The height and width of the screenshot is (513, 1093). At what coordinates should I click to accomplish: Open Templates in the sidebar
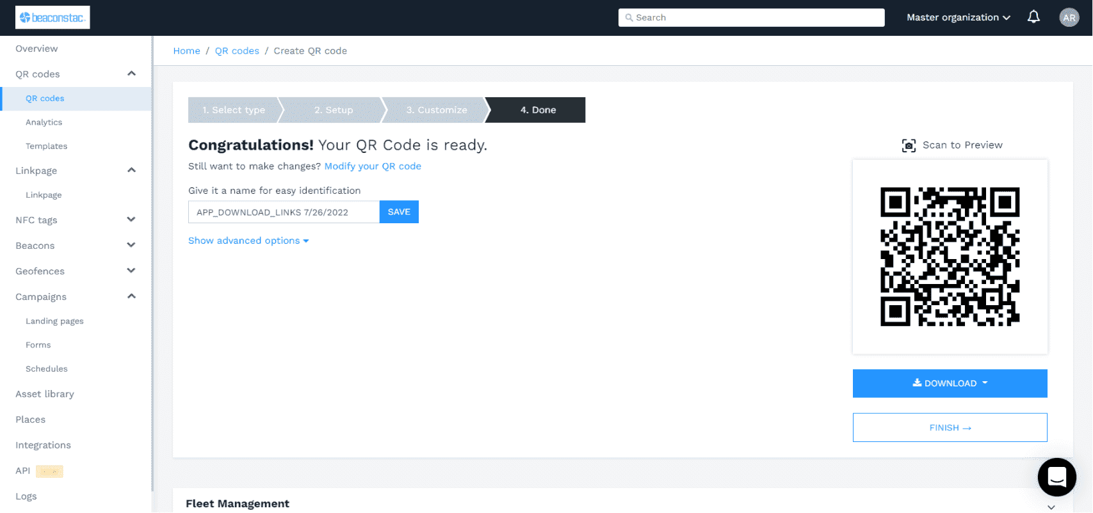pyautogui.click(x=46, y=146)
